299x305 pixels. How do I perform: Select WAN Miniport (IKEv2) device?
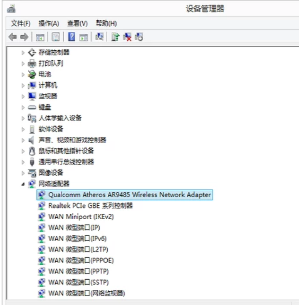tap(81, 217)
